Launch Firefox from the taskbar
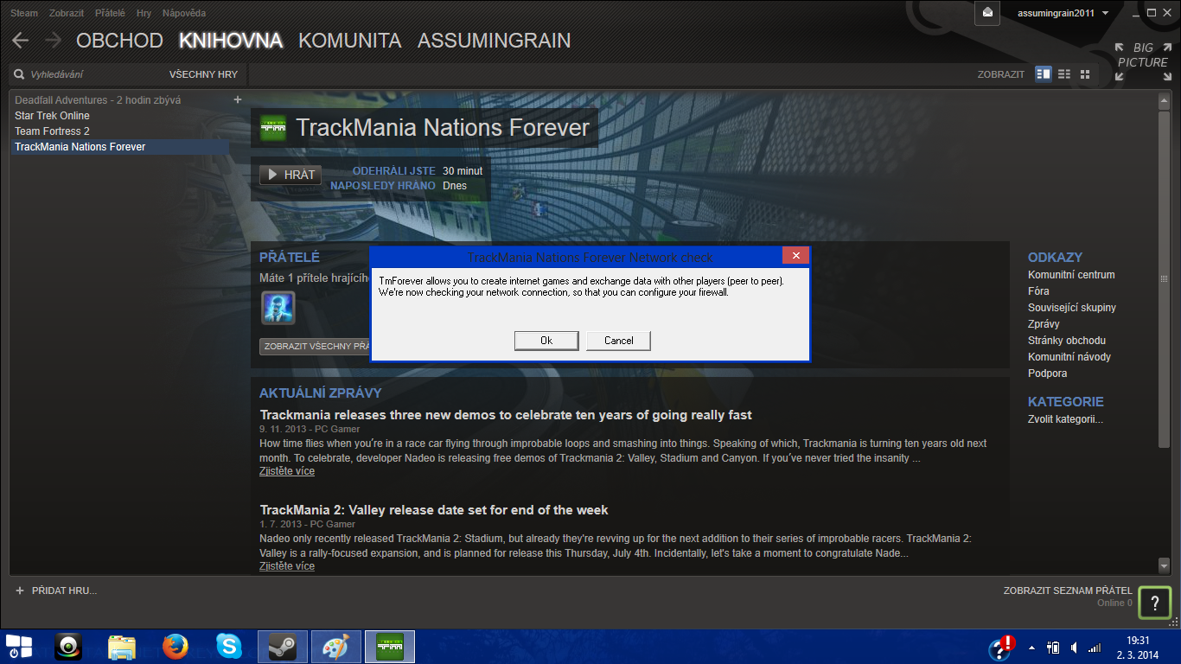 click(x=176, y=646)
